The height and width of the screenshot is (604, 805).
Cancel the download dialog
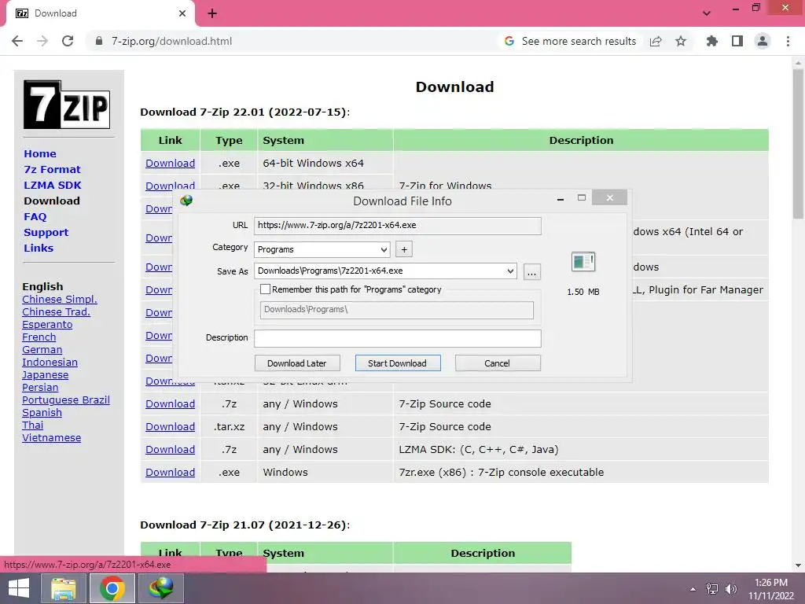click(497, 363)
